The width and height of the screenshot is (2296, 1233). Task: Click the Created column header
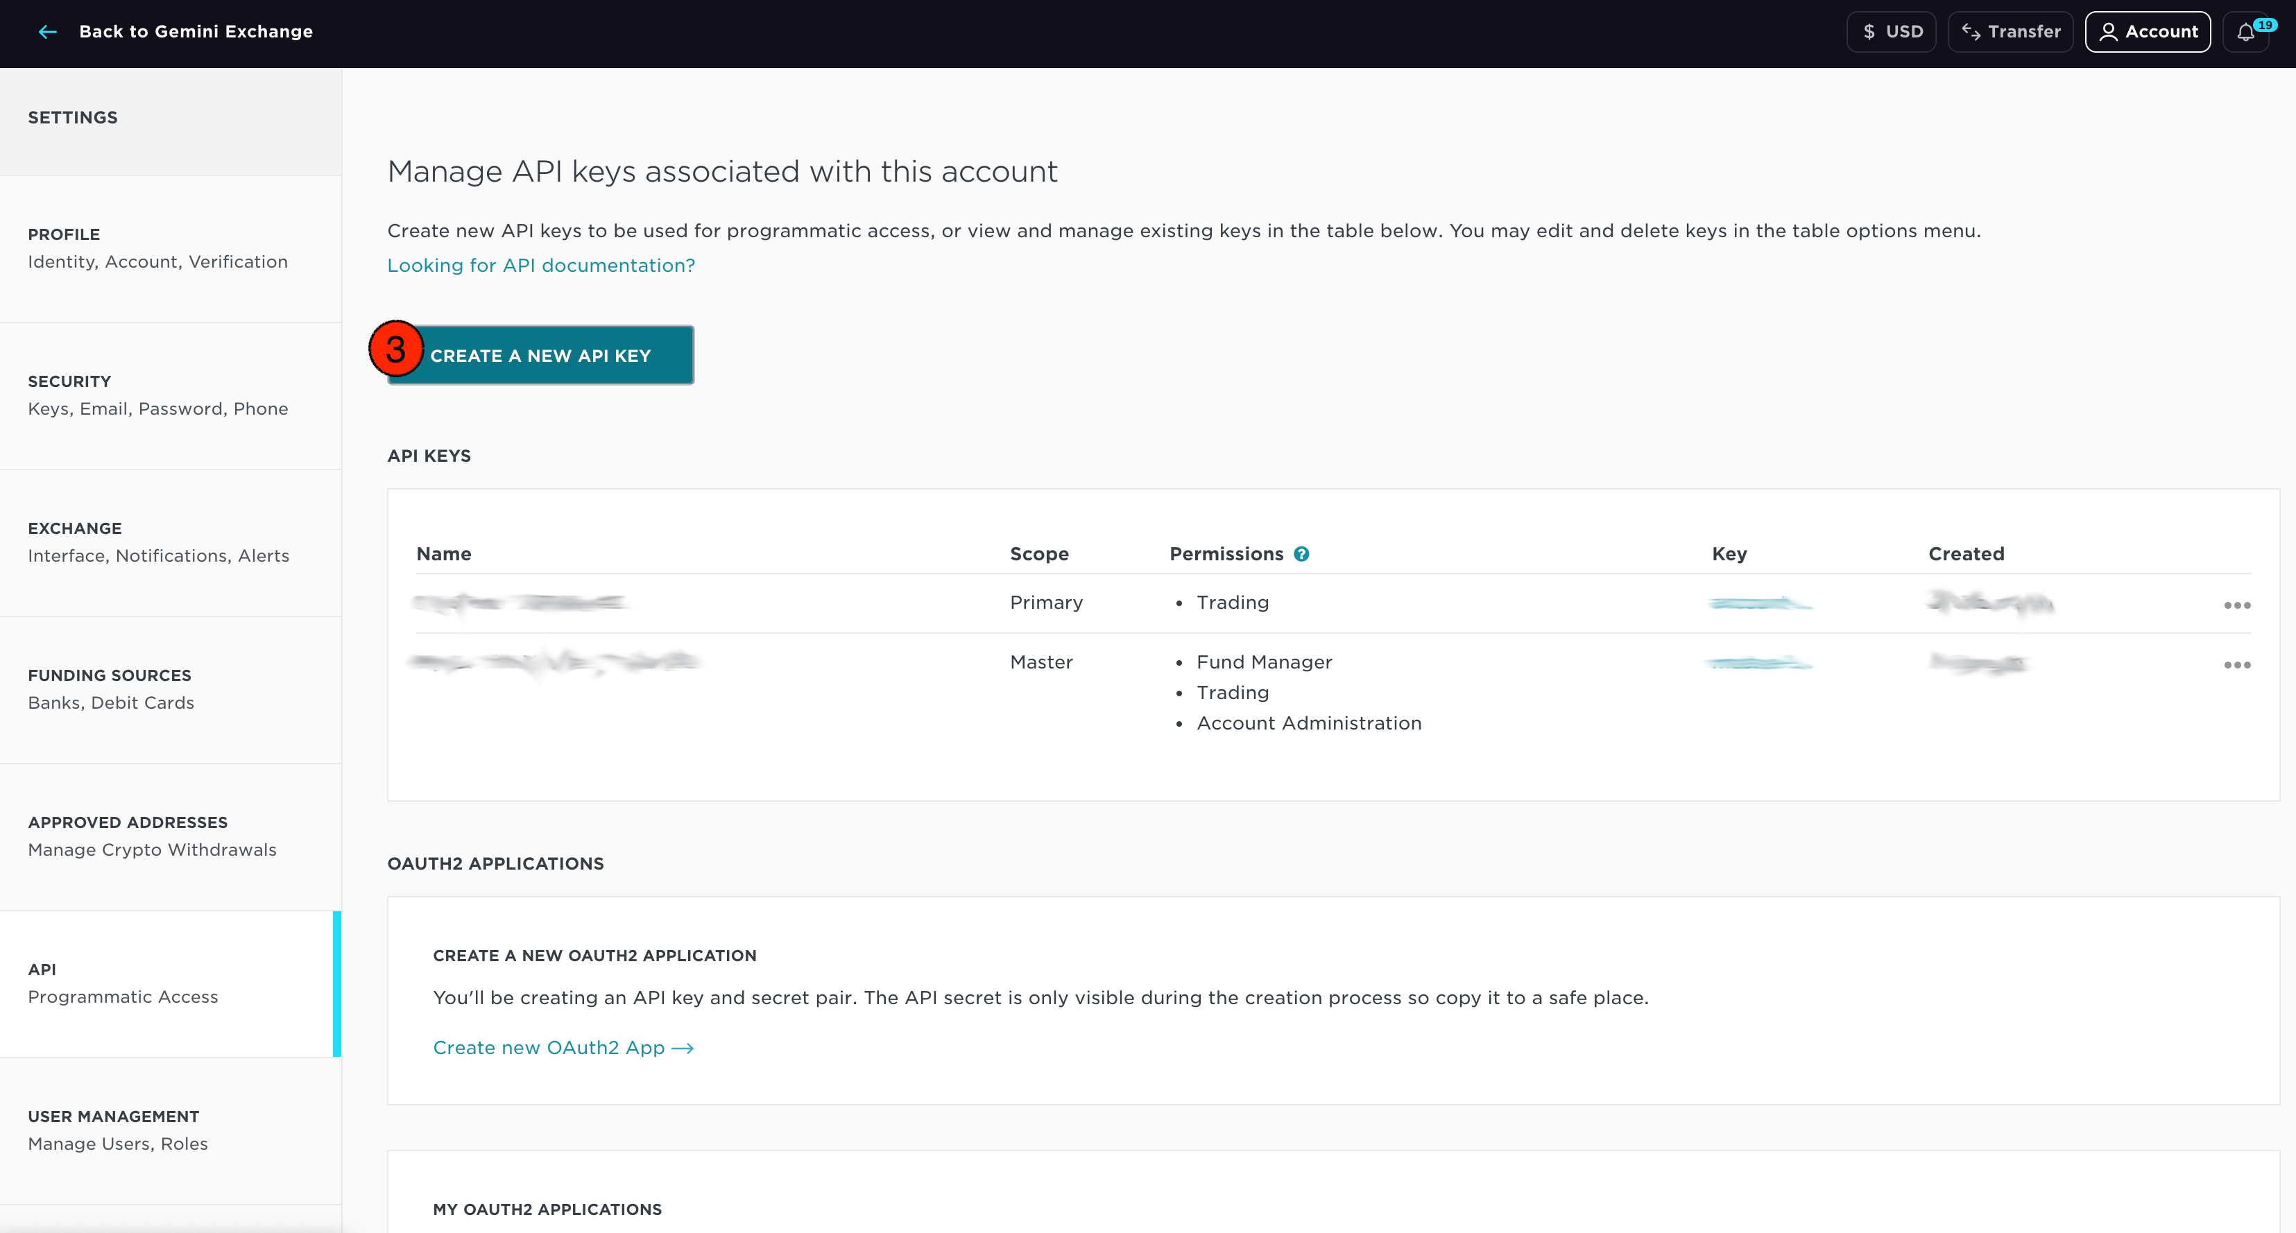(1967, 554)
